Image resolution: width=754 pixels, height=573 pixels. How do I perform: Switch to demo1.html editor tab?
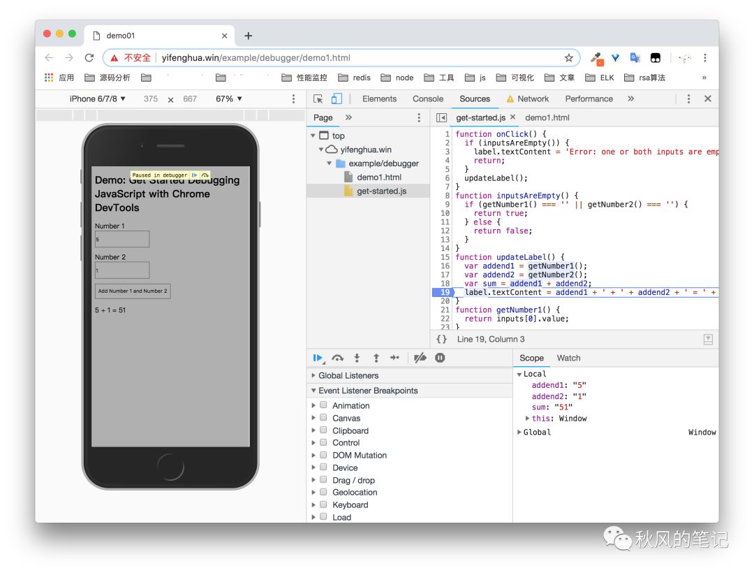click(x=547, y=118)
